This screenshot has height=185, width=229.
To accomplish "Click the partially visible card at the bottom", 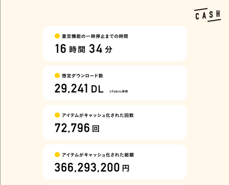I will pyautogui.click(x=115, y=185).
